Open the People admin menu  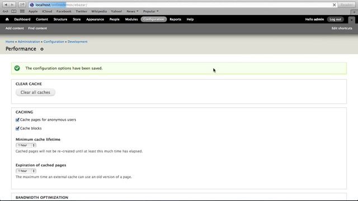click(114, 20)
